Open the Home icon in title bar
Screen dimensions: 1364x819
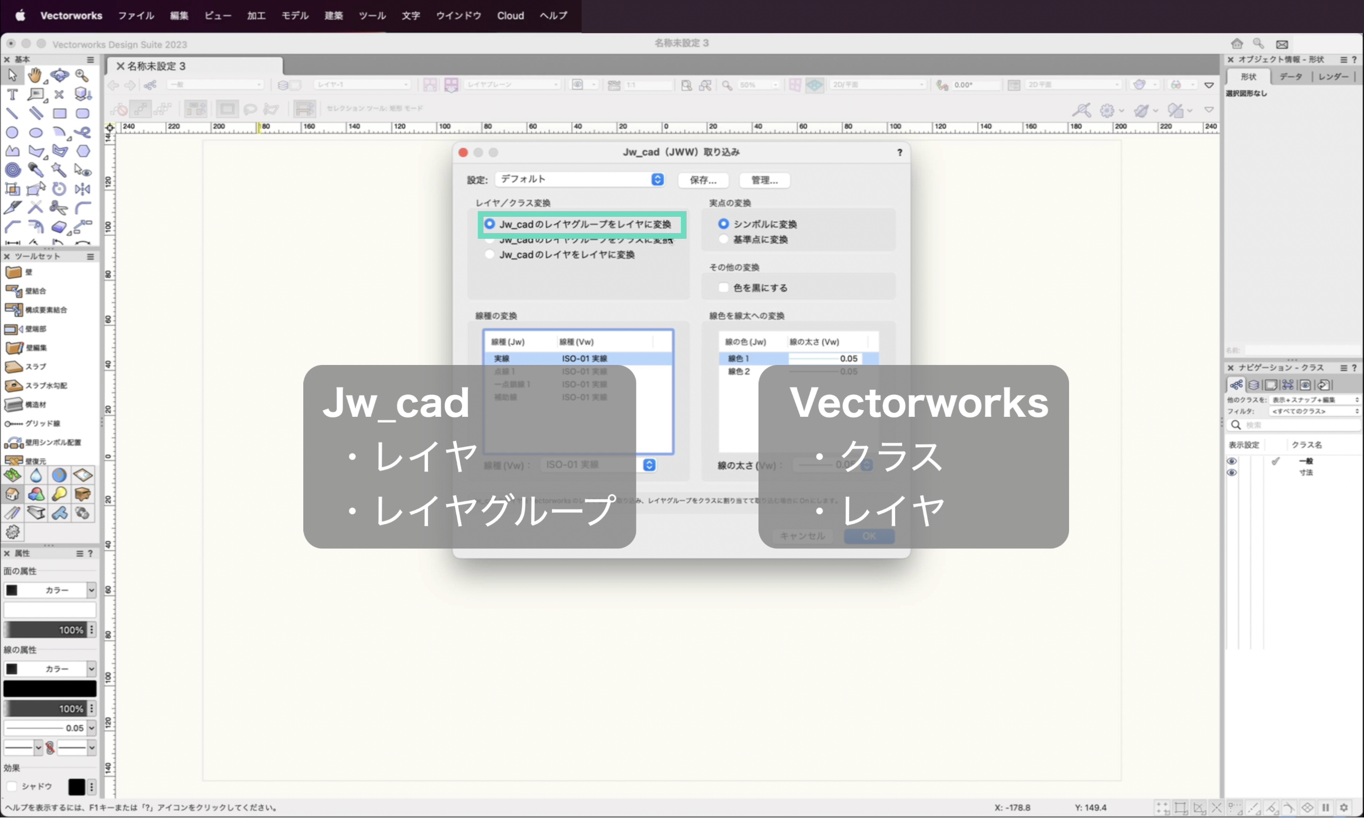tap(1237, 43)
